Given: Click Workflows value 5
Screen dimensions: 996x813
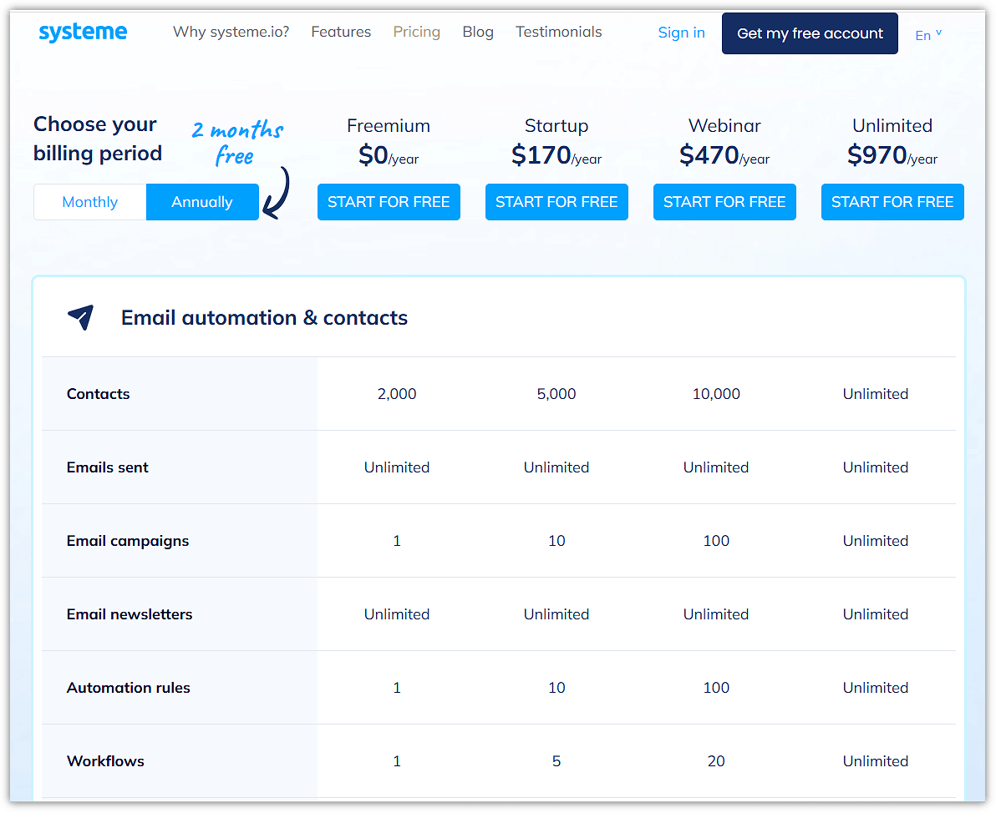Looking at the screenshot, I should 556,761.
